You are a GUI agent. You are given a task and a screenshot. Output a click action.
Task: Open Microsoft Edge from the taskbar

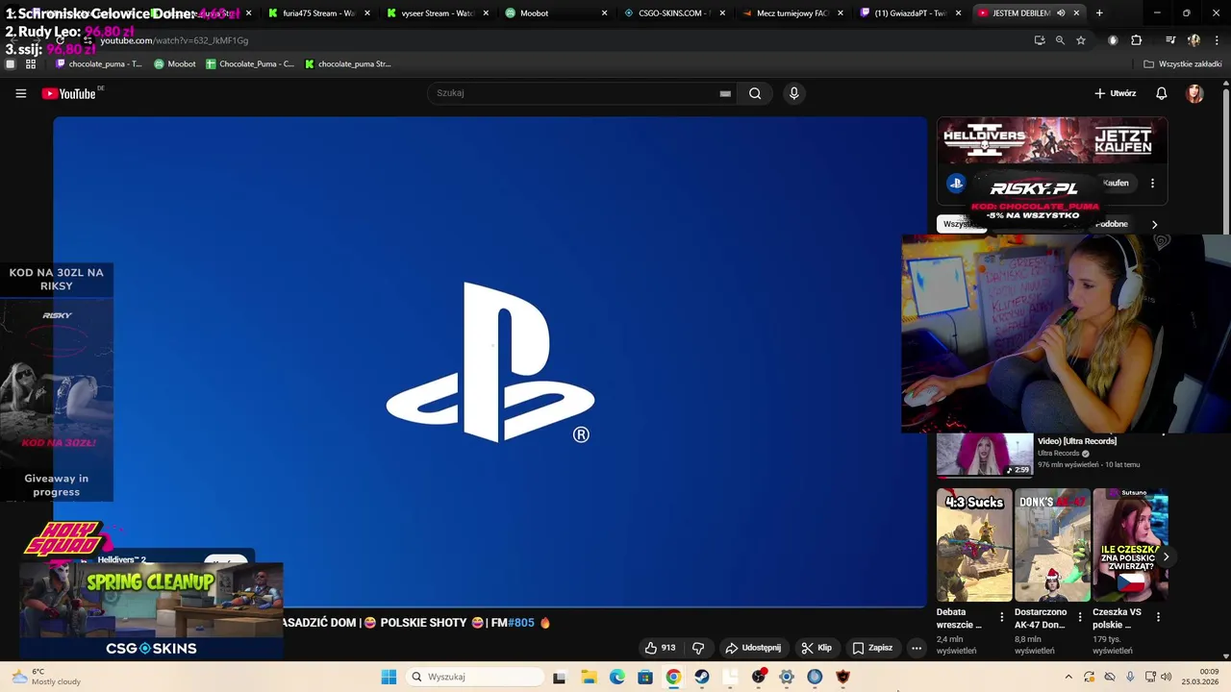pos(616,677)
